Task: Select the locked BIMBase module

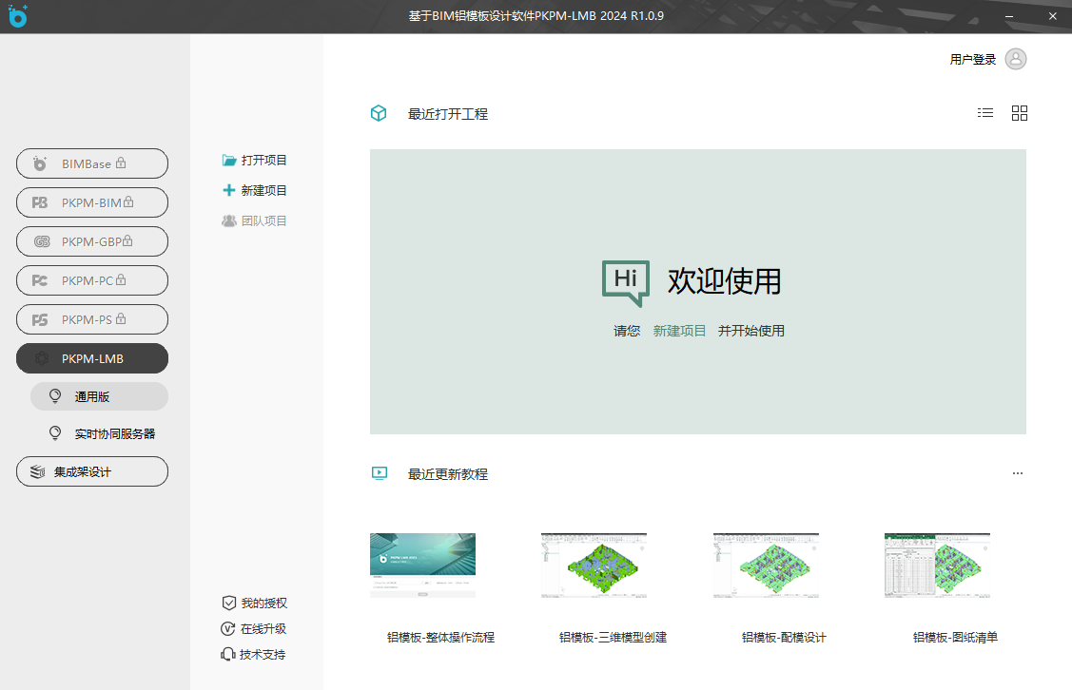Action: coord(92,163)
